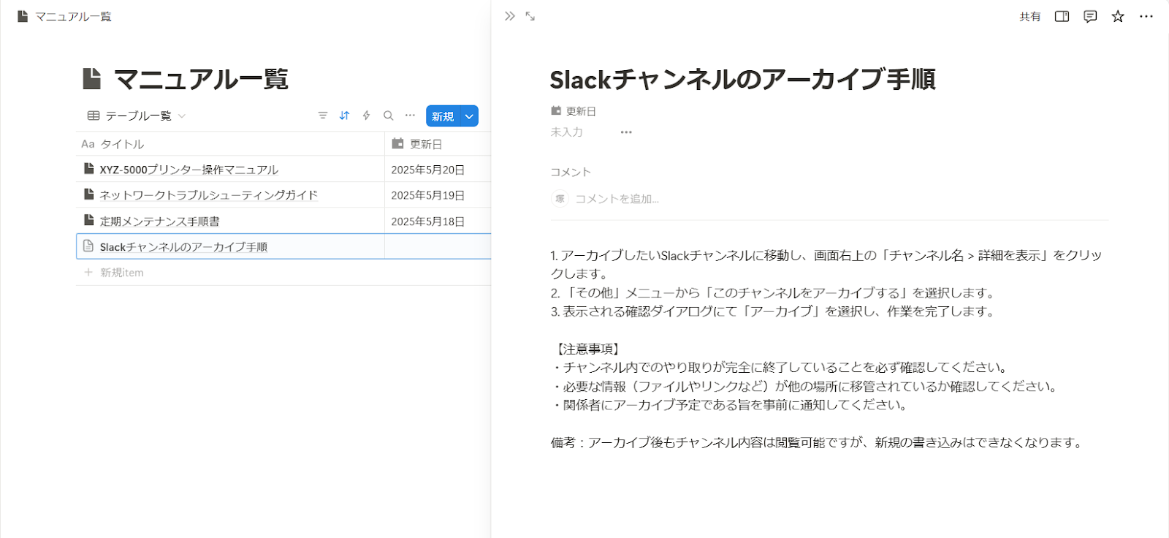Click the bullet about 必要な情報（ファイルやリンクなど）
This screenshot has width=1169, height=538.
tap(806, 386)
